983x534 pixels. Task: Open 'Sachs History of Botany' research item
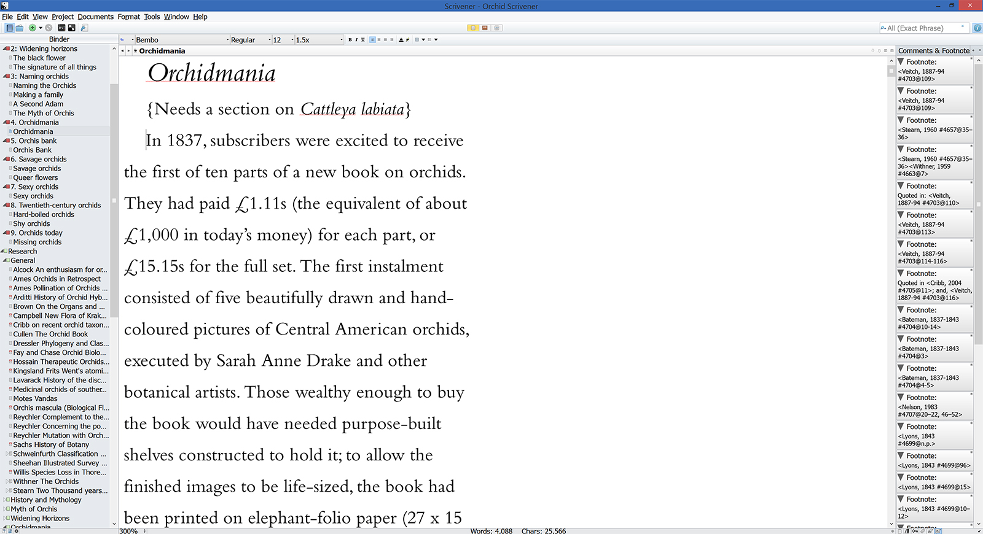(x=51, y=444)
